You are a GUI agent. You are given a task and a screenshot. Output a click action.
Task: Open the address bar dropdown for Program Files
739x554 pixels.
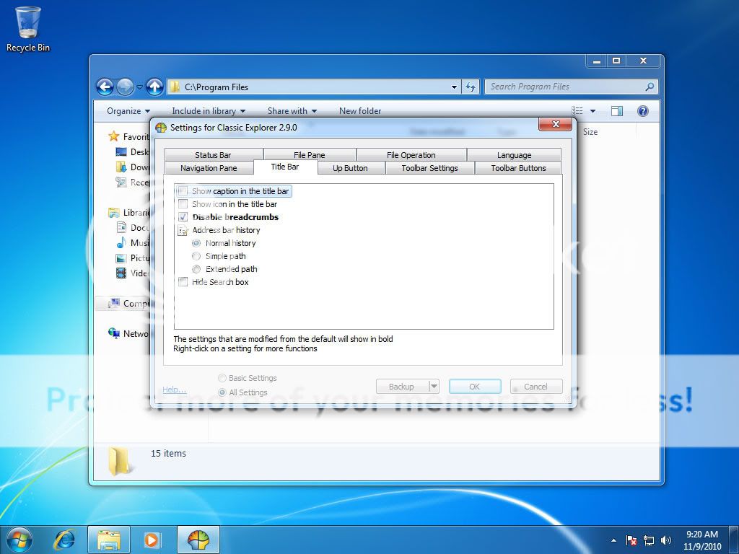[x=454, y=87]
